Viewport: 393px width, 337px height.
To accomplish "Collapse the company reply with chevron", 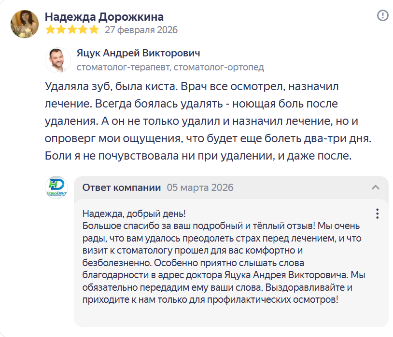I will coord(375,187).
